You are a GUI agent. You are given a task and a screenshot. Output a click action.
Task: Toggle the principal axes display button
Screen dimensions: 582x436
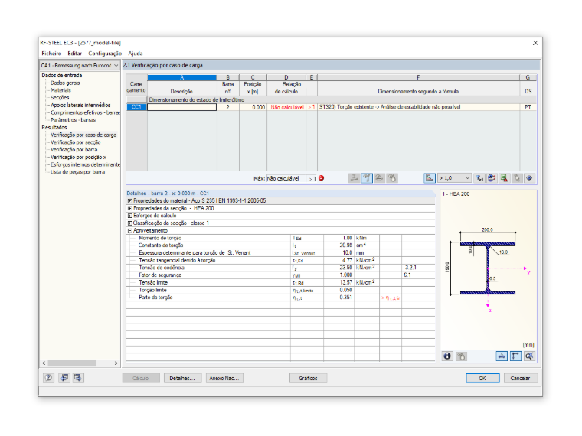pyautogui.click(x=515, y=356)
